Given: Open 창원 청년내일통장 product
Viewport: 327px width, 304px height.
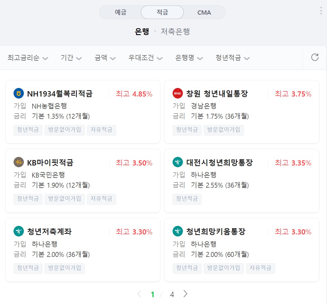Looking at the screenshot, I should pyautogui.click(x=217, y=94).
